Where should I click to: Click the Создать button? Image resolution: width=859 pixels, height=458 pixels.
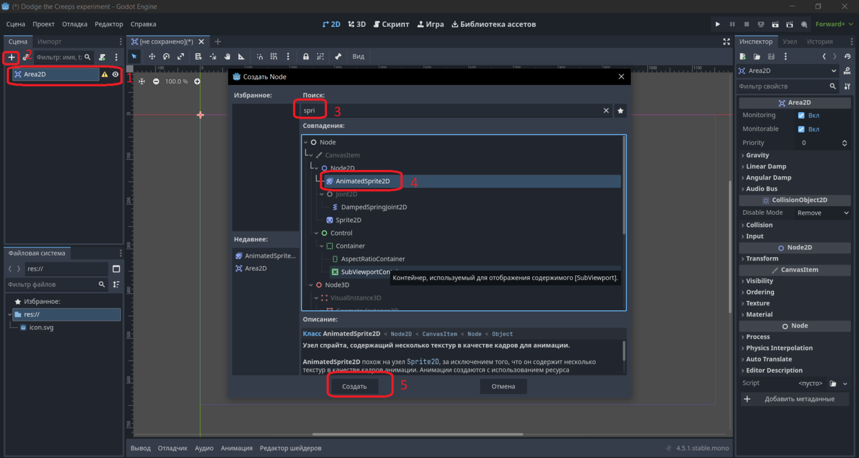click(355, 386)
